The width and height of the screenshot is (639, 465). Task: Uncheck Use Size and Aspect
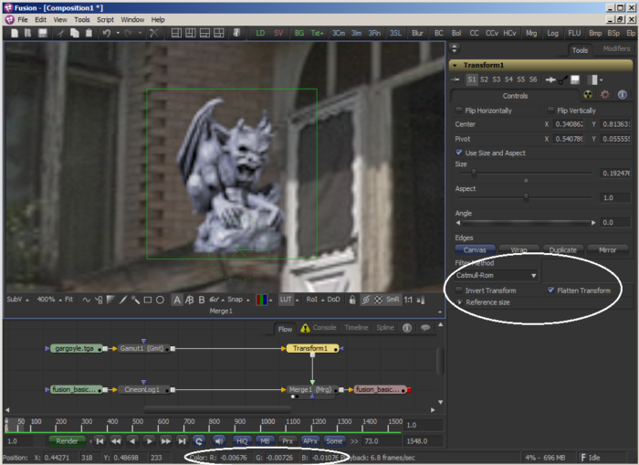(x=459, y=153)
